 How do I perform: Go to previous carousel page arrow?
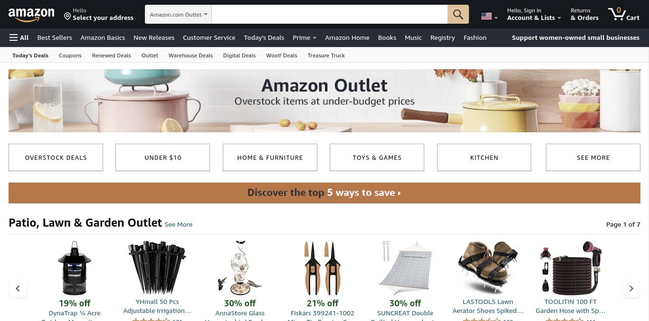[18, 288]
